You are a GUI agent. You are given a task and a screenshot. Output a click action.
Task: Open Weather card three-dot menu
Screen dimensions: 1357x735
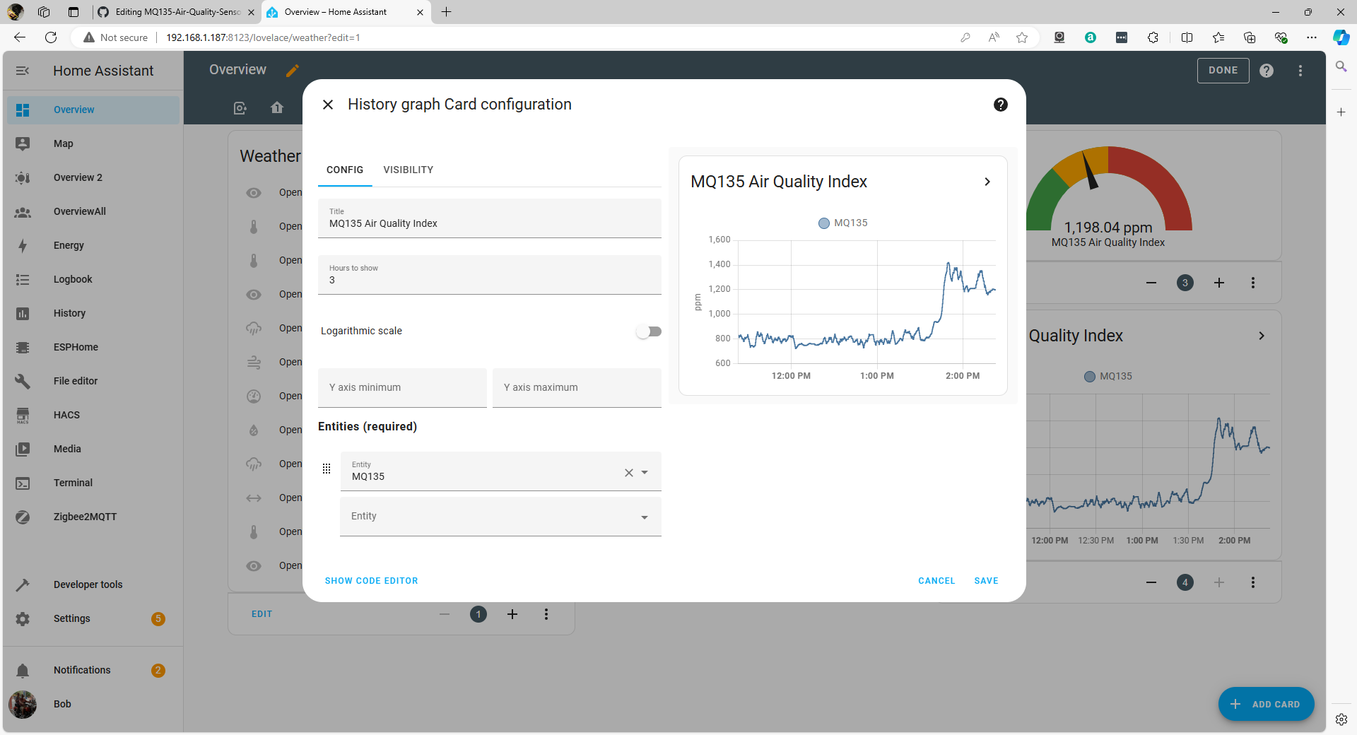point(546,614)
